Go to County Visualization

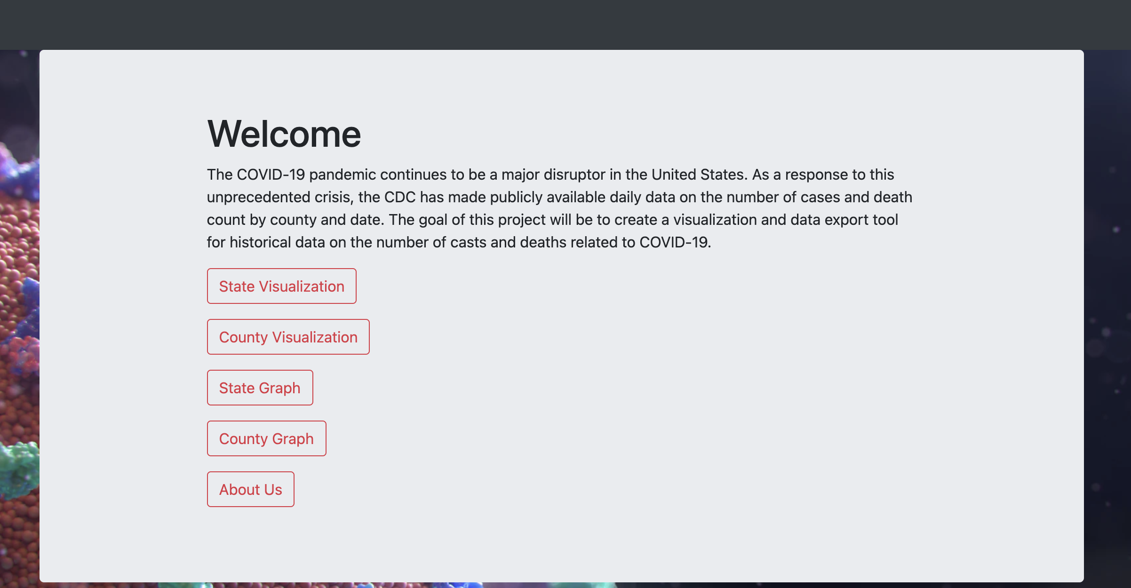[288, 337]
